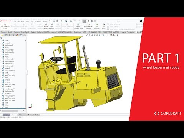Click the Save icon
184x138 pixels.
(66, 21)
